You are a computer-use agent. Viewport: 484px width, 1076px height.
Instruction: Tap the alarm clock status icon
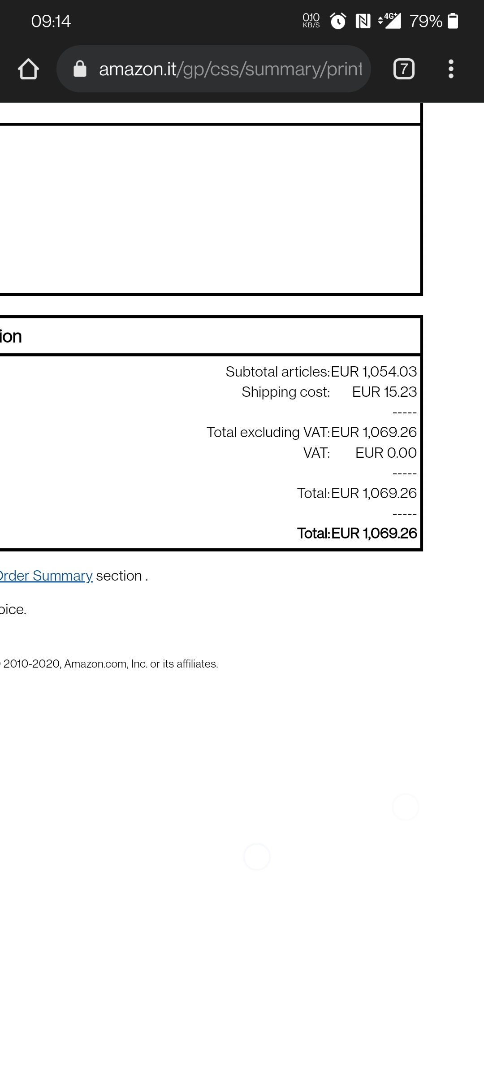point(338,21)
